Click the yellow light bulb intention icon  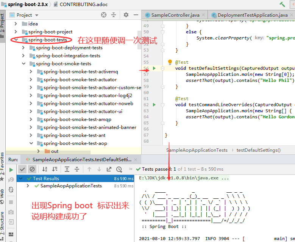[170, 62]
